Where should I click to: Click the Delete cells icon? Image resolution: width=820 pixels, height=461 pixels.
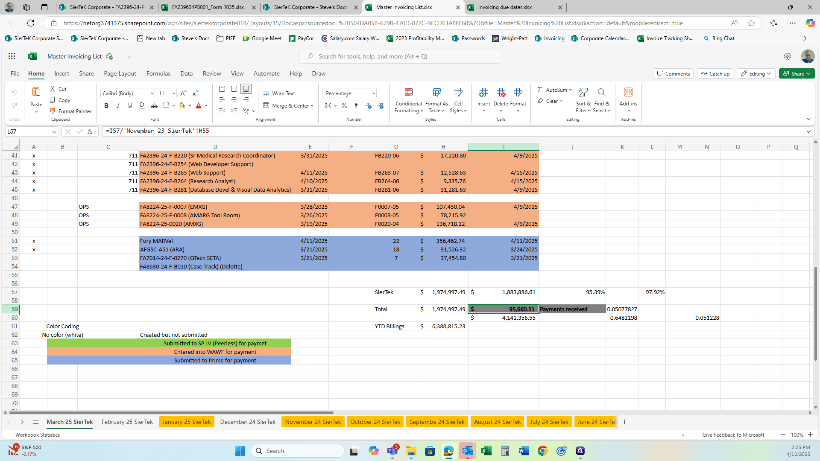[x=501, y=92]
